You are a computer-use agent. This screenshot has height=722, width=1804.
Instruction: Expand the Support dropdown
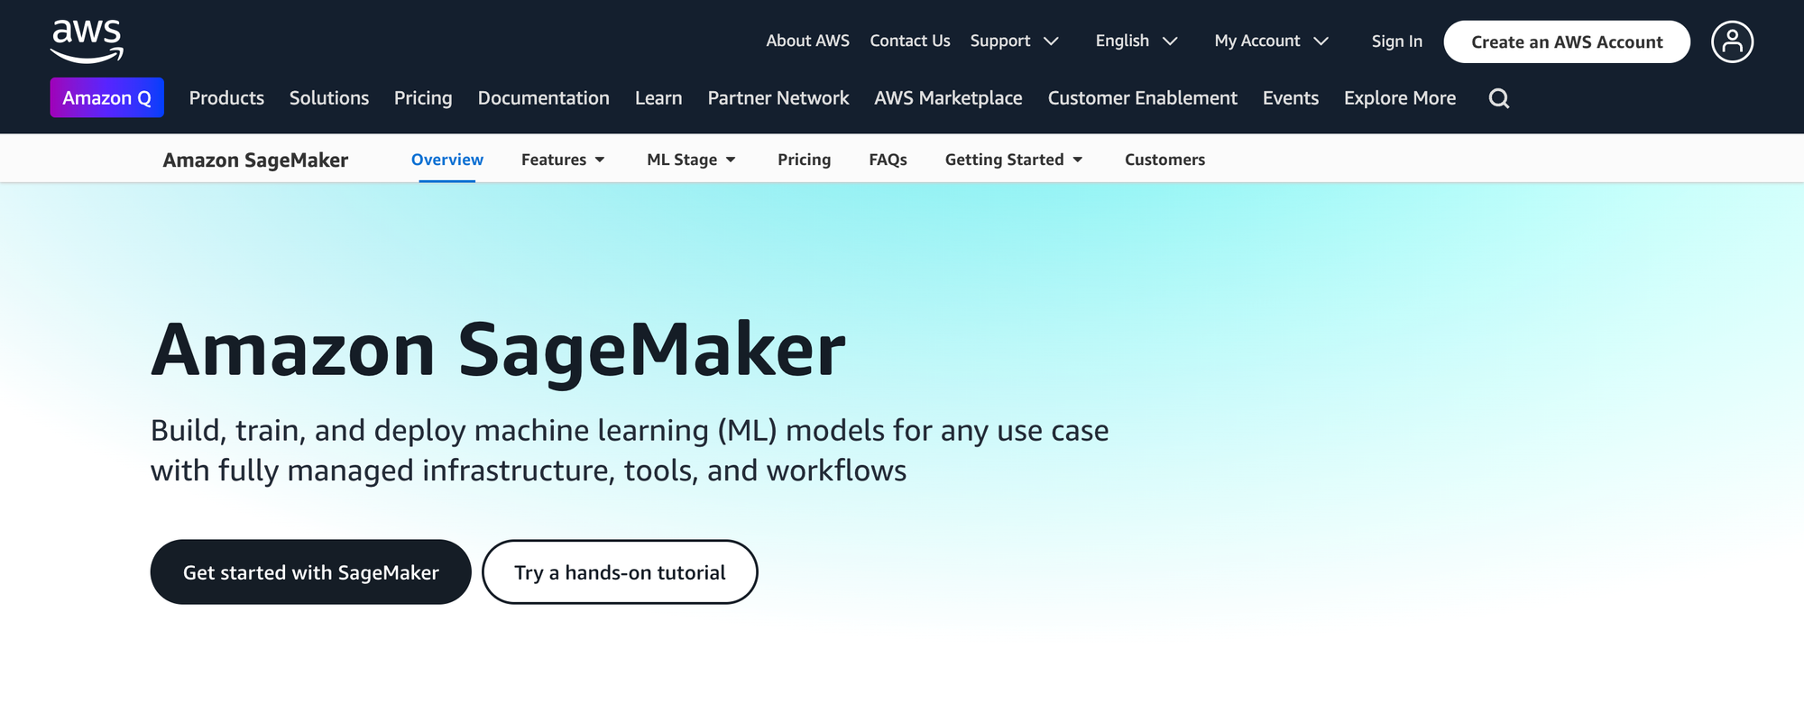1014,41
